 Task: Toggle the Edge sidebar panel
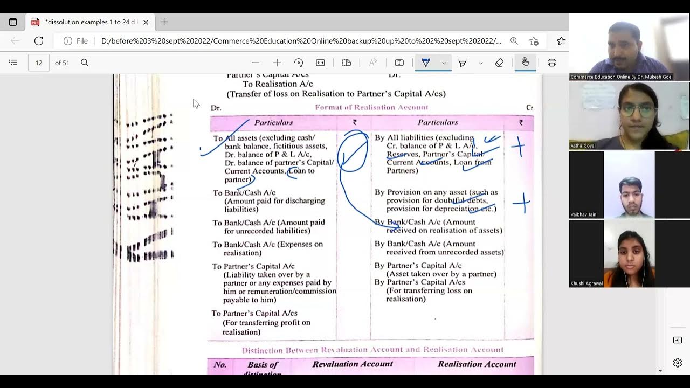[678, 340]
